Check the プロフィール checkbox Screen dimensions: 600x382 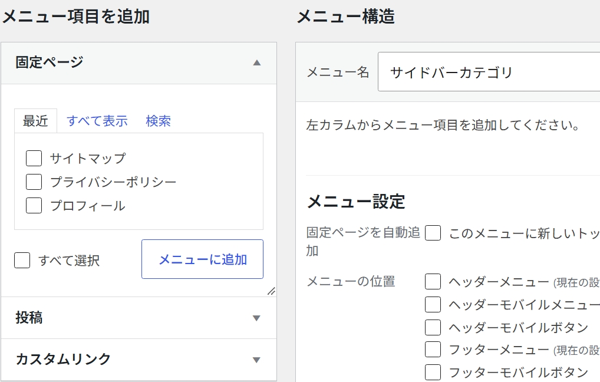pos(34,206)
